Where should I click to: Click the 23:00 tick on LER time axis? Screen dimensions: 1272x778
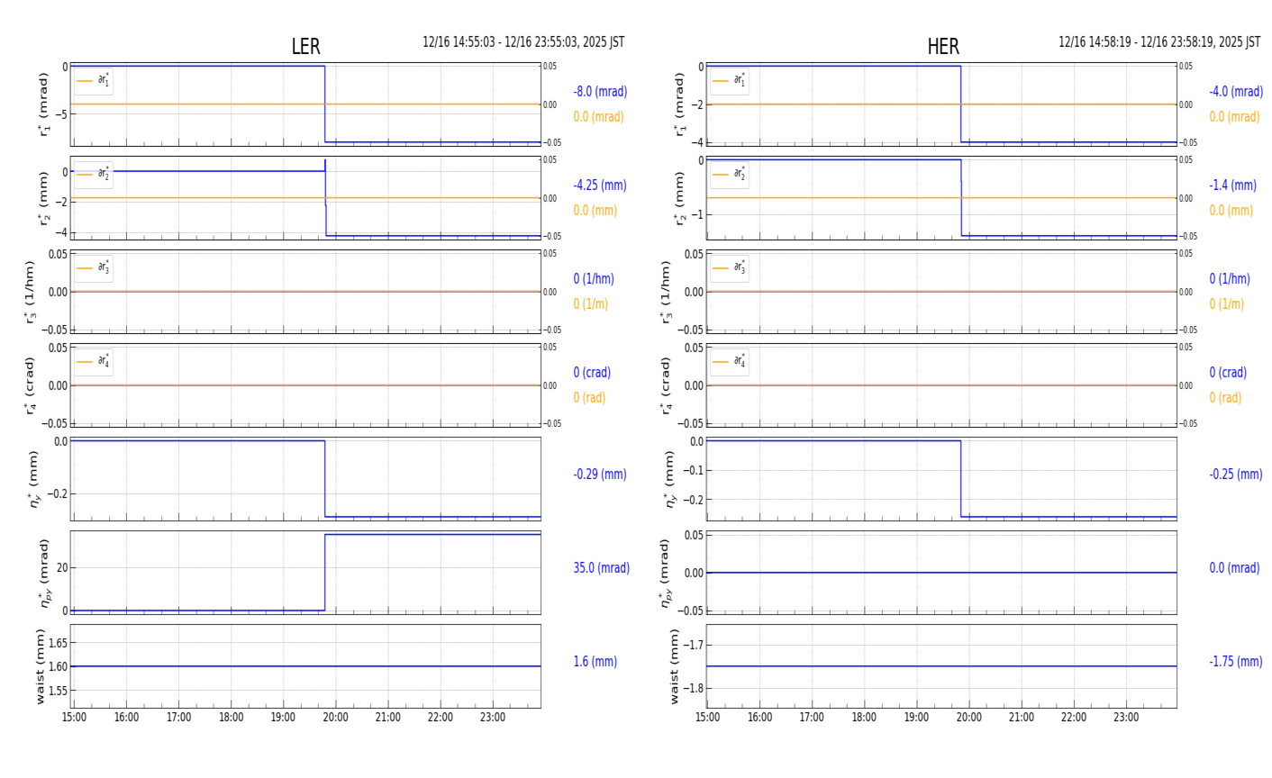point(493,718)
